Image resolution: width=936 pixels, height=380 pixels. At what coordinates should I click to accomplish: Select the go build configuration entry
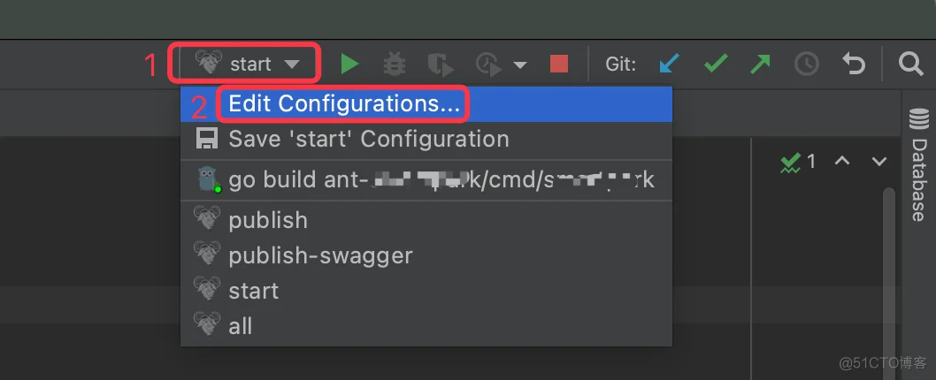click(426, 179)
